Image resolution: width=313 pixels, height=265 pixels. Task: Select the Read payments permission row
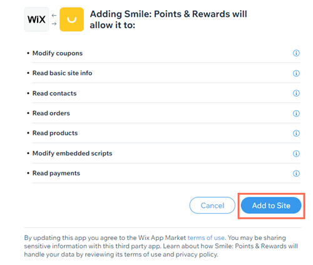164,174
